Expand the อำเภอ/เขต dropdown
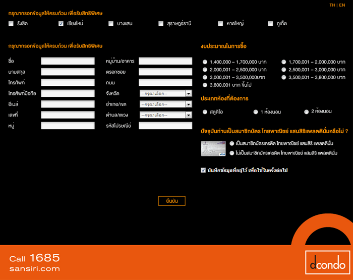 pos(165,104)
